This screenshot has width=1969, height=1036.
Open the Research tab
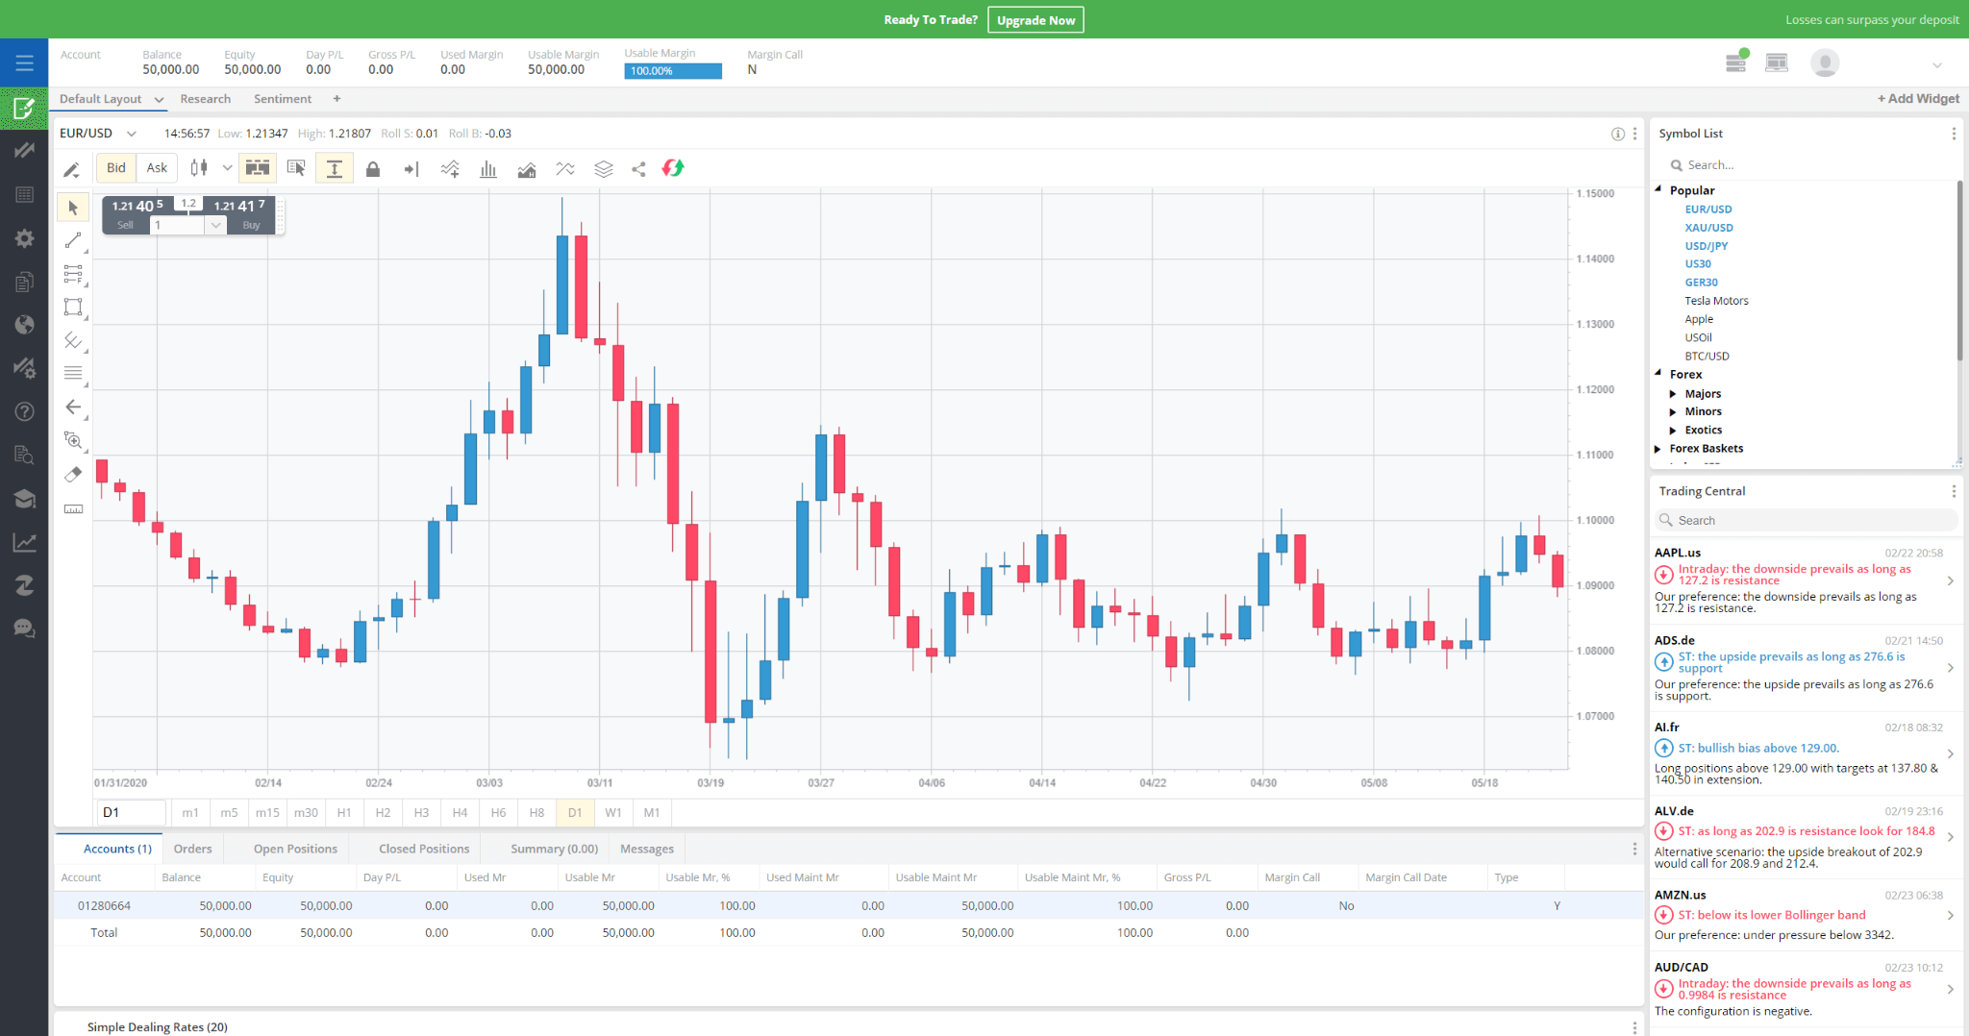pyautogui.click(x=205, y=98)
